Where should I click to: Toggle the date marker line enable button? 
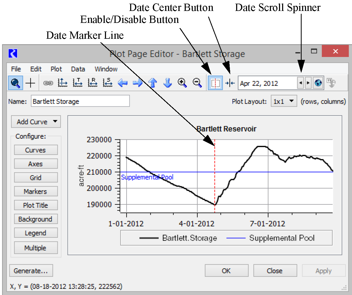[x=215, y=83]
